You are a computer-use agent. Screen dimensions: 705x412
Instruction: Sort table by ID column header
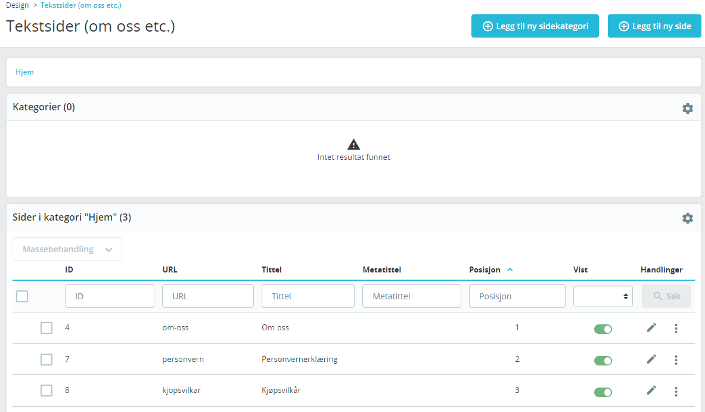pos(69,269)
